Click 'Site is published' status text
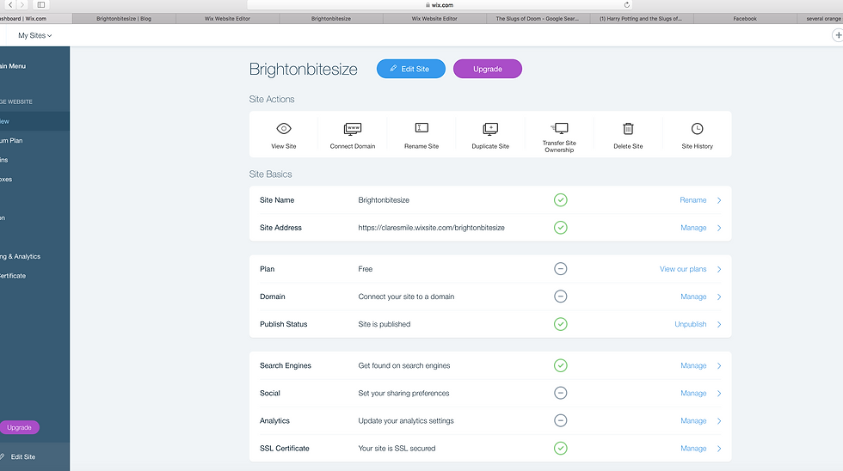843x471 pixels. (x=385, y=324)
